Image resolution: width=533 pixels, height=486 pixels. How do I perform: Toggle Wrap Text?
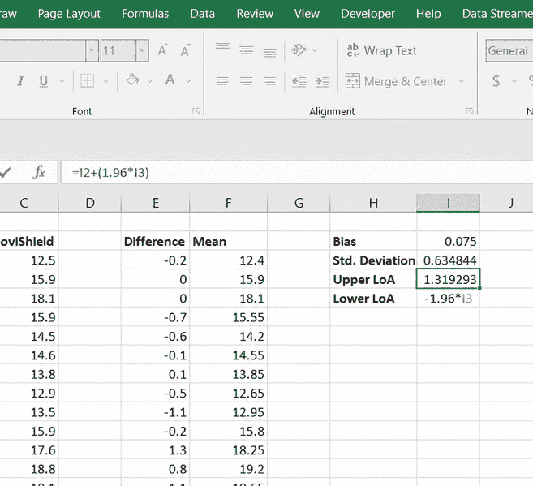[381, 50]
